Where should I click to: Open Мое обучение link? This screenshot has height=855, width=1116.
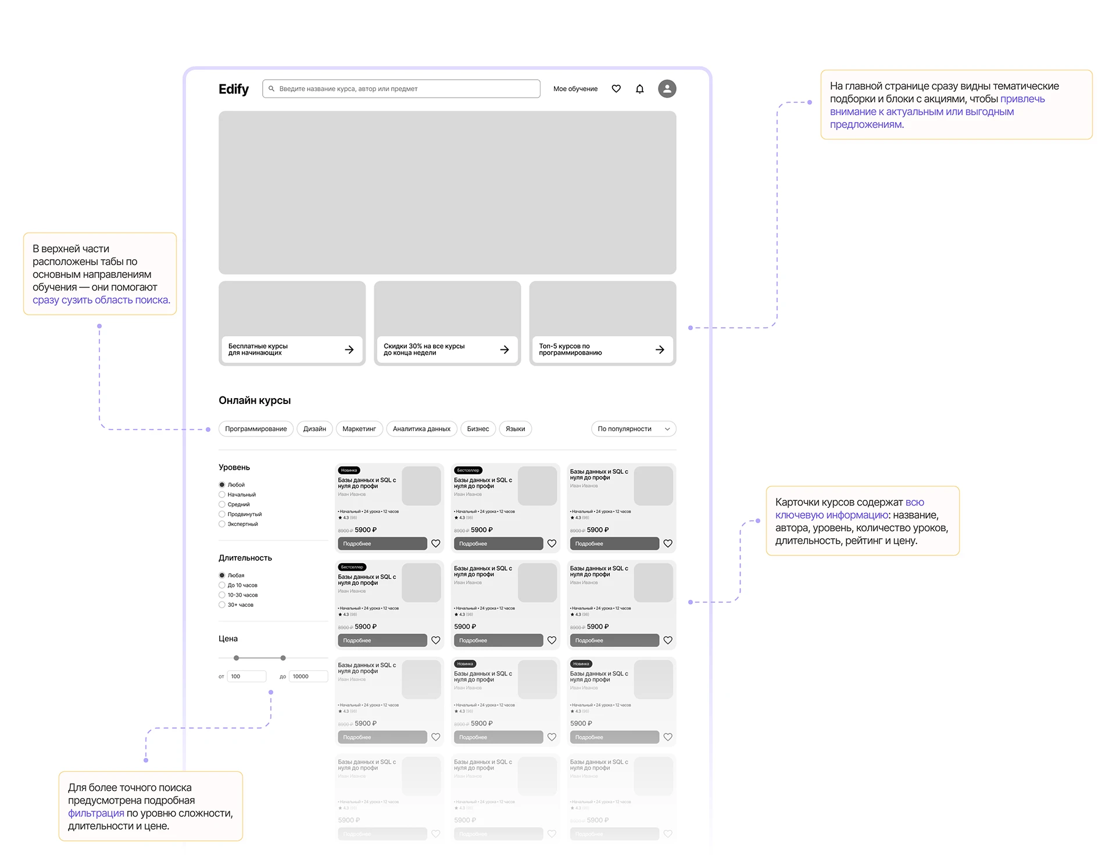575,89
